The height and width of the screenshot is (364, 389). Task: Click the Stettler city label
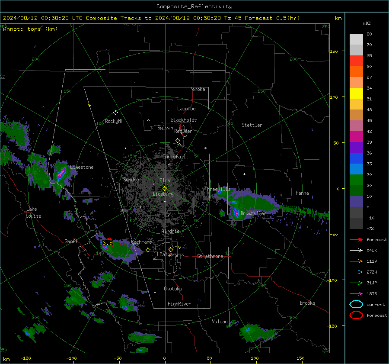tap(252, 125)
